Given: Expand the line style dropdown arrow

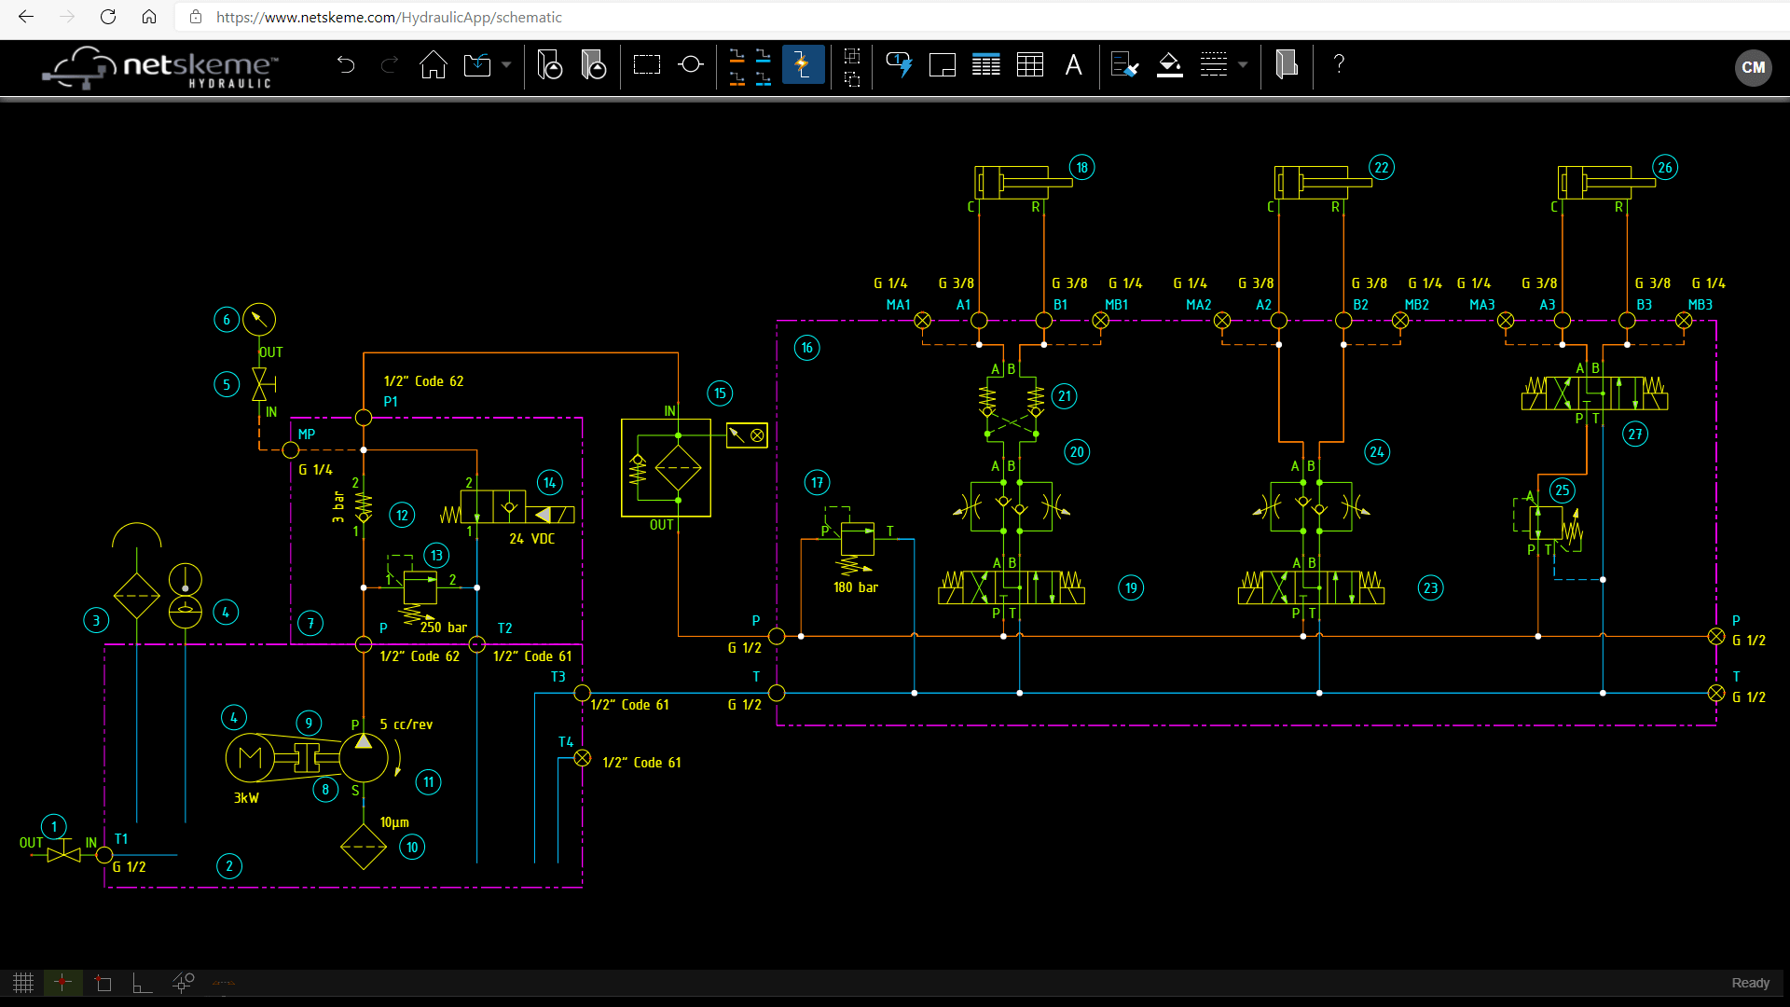Looking at the screenshot, I should point(1243,64).
